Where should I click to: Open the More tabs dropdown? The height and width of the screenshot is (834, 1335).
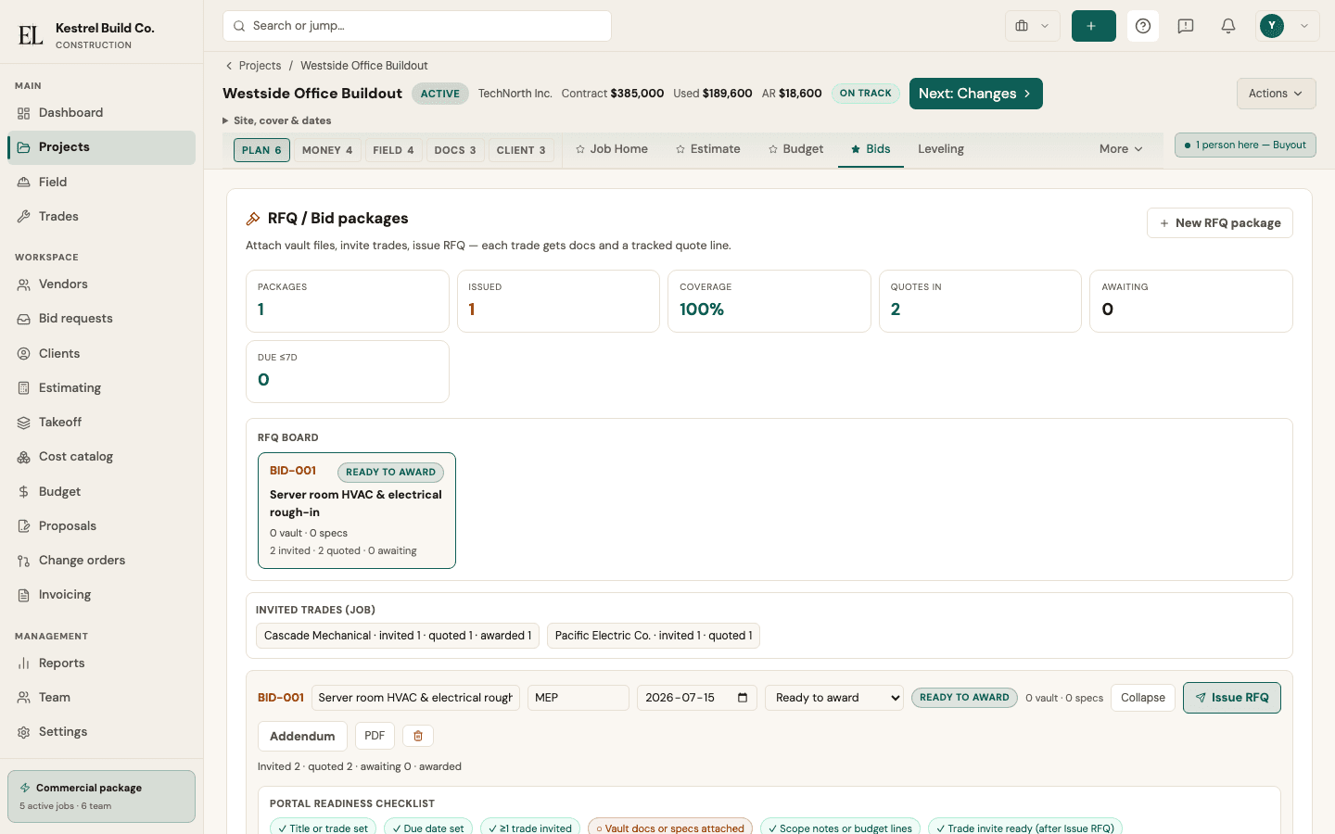[x=1121, y=149]
